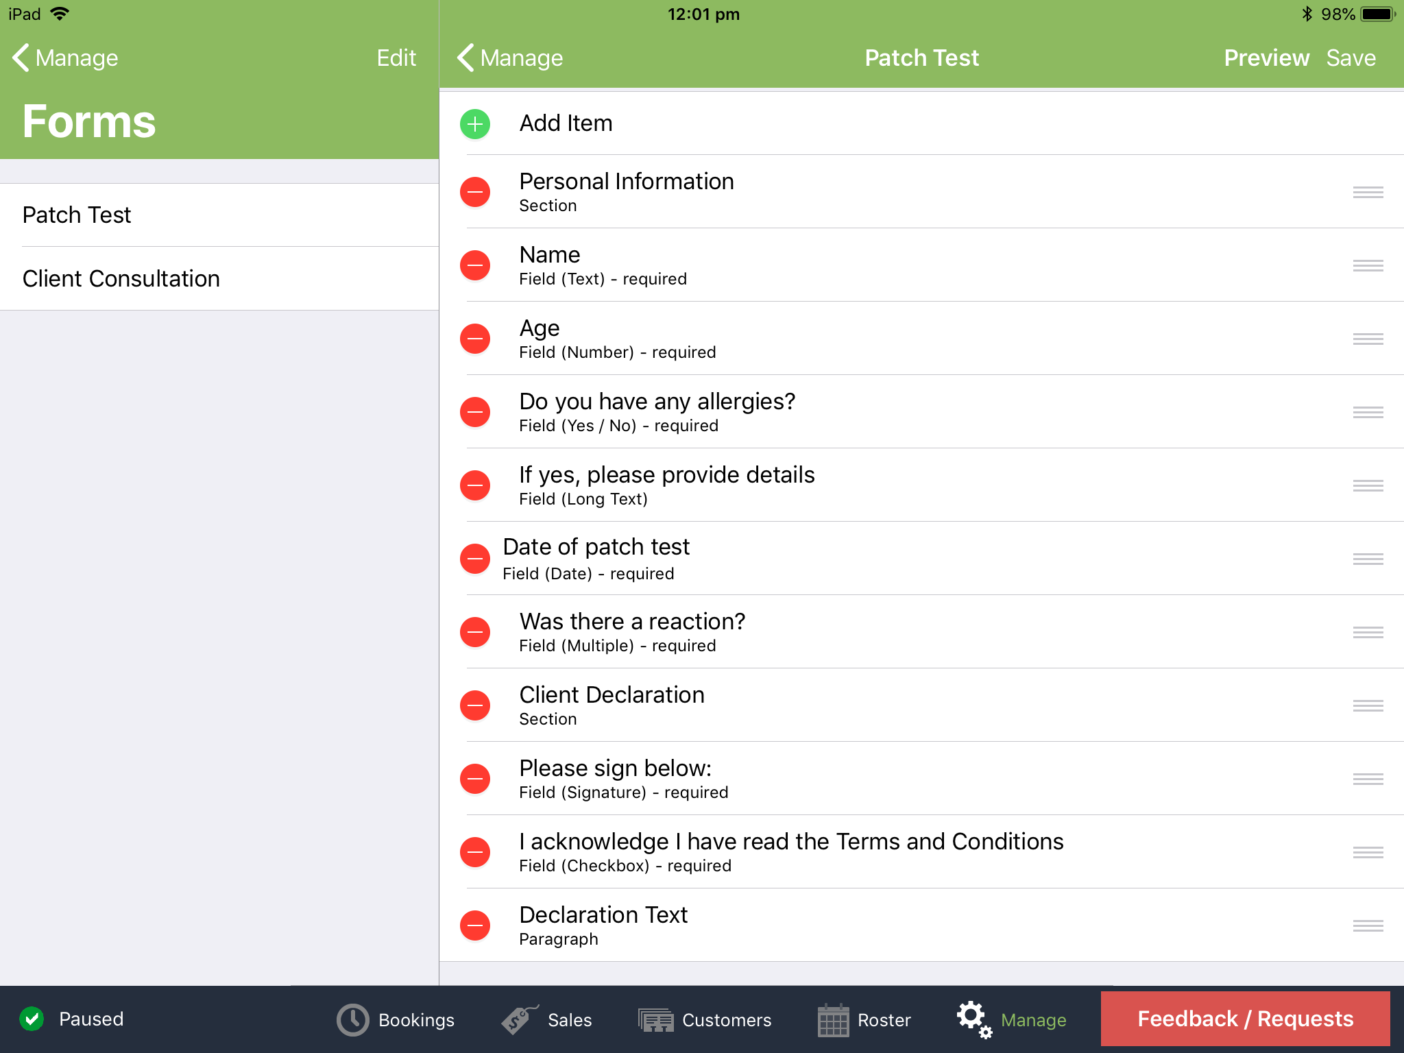Viewport: 1404px width, 1053px height.
Task: Tap the red delete icon next to Name
Action: (x=474, y=265)
